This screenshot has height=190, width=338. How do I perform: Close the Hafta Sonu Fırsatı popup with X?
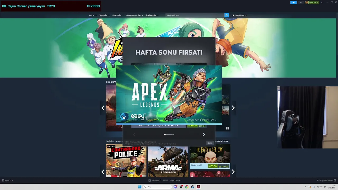click(x=213, y=39)
